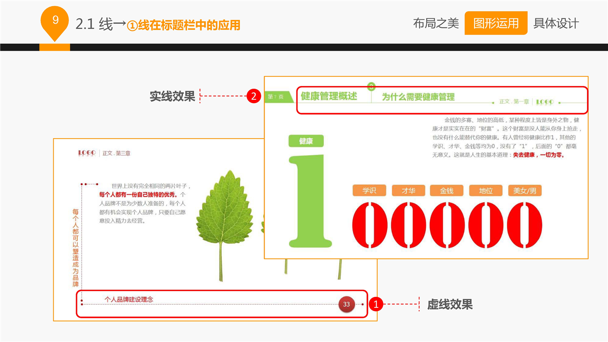Screen dimensions: 608x342
Task: Click the red circle numbered 1
Action: pyautogui.click(x=376, y=304)
